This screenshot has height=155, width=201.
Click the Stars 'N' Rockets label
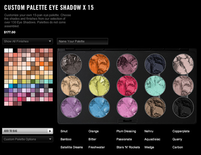[x=128, y=147]
